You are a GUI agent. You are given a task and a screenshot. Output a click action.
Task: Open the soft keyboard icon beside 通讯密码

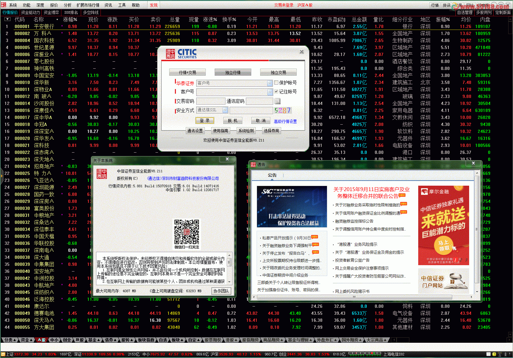click(277, 101)
